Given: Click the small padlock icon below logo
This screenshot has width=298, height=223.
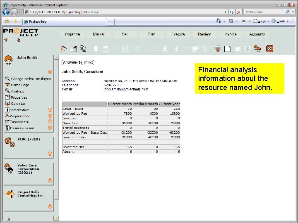Looking at the screenshot, I should [19, 40].
